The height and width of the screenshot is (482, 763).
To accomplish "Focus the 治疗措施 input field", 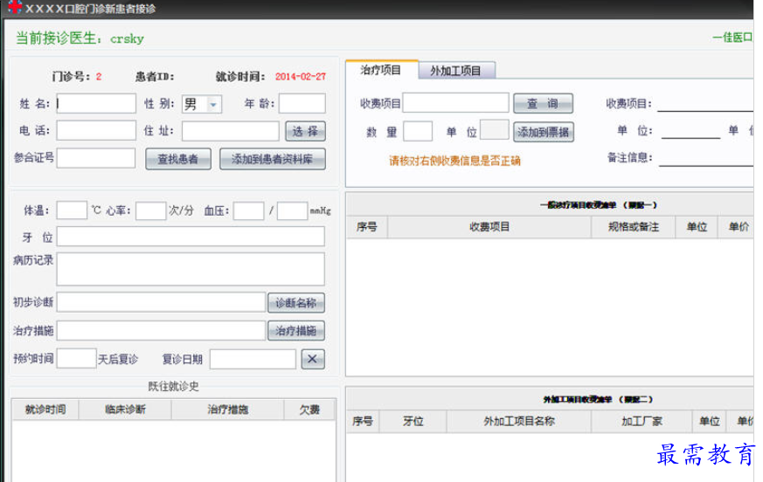I will tap(161, 331).
